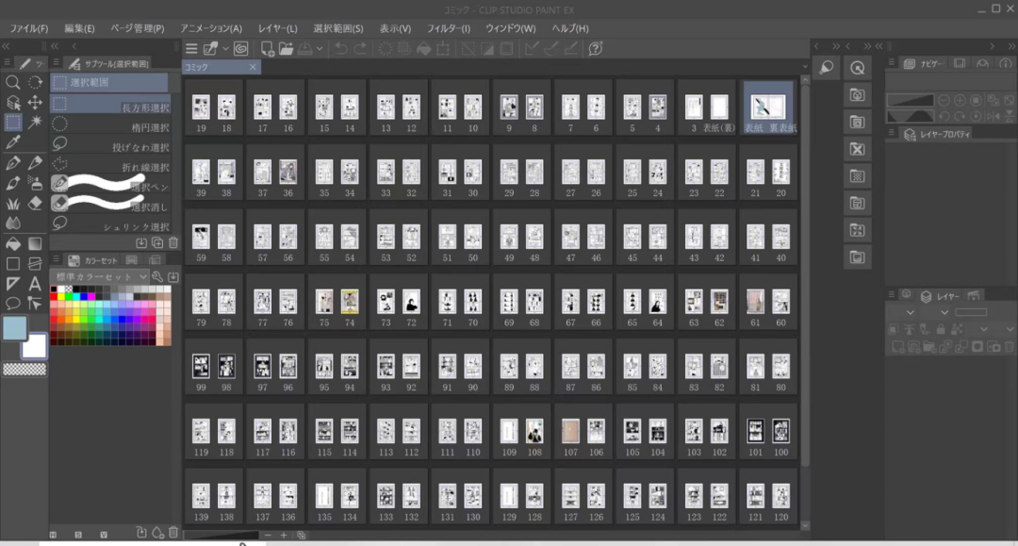Open the ページ管理(P) menu
The height and width of the screenshot is (546, 1018).
click(137, 28)
